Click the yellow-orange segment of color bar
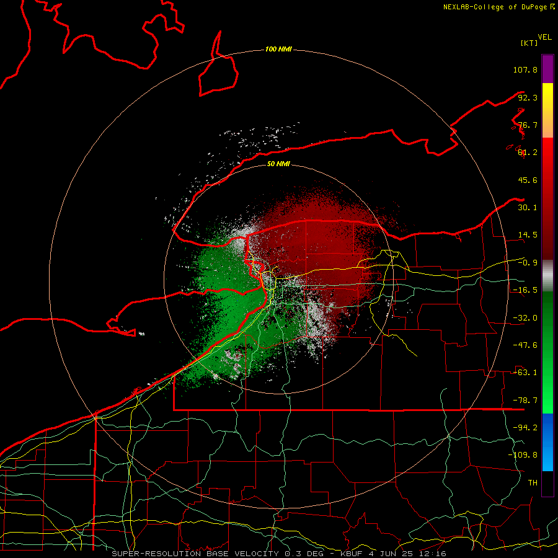558x558 pixels. pos(547,110)
